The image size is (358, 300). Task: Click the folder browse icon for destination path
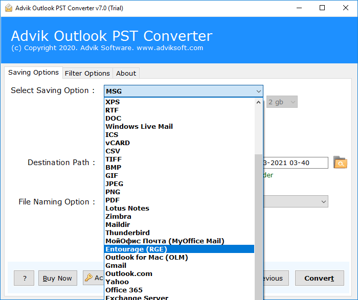pyautogui.click(x=340, y=162)
